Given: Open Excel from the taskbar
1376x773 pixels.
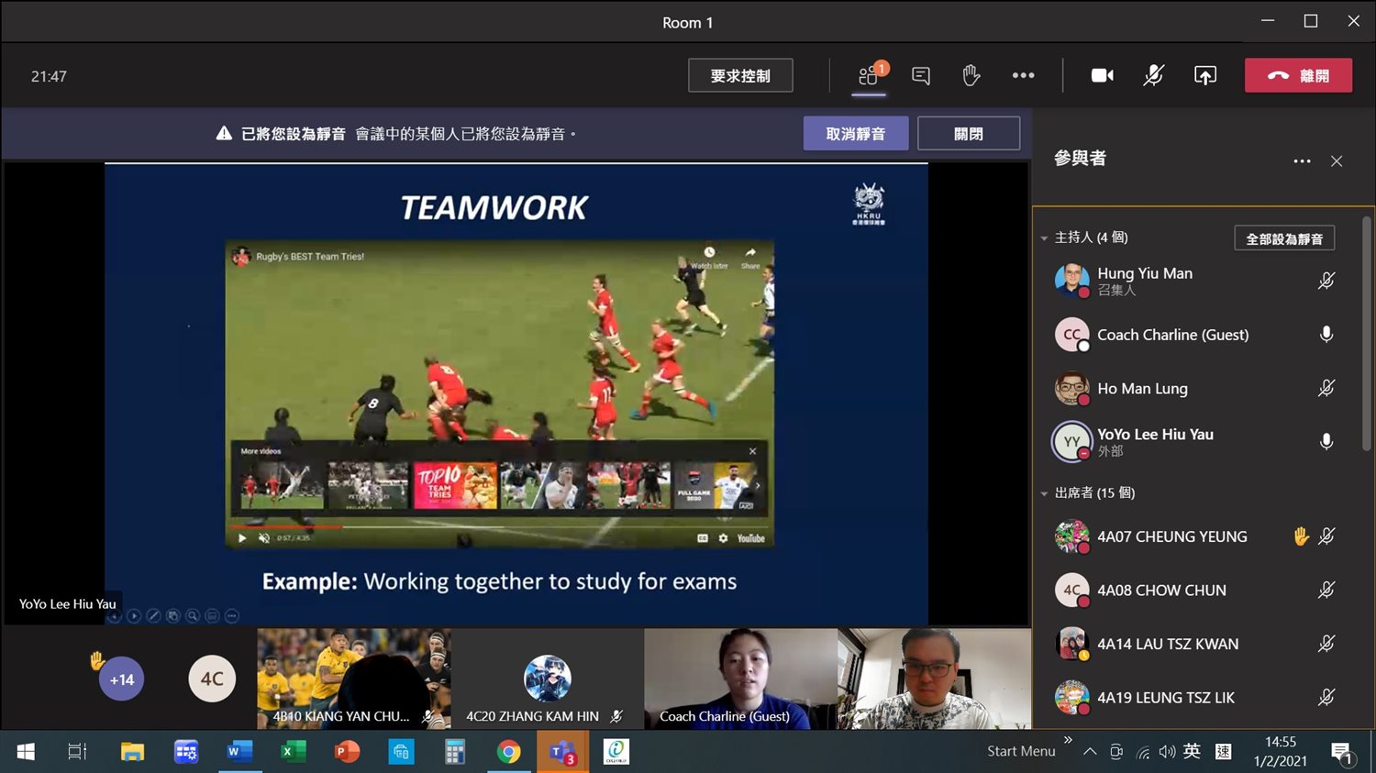Looking at the screenshot, I should click(294, 752).
